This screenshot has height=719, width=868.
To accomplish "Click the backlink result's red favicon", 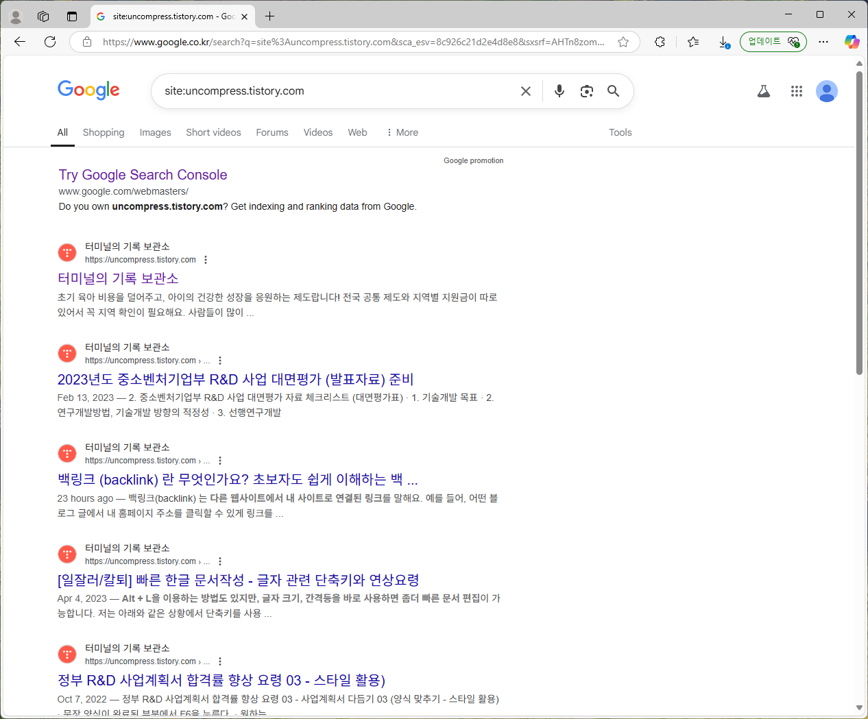I will (67, 454).
